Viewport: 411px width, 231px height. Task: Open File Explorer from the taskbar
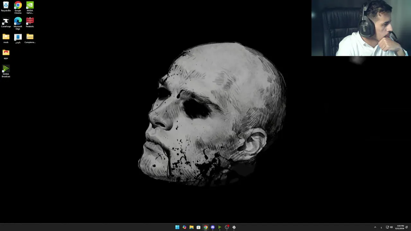pyautogui.click(x=191, y=227)
